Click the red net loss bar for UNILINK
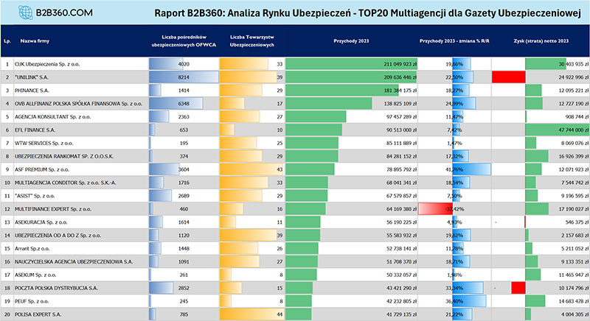590x321 pixels. click(x=507, y=77)
